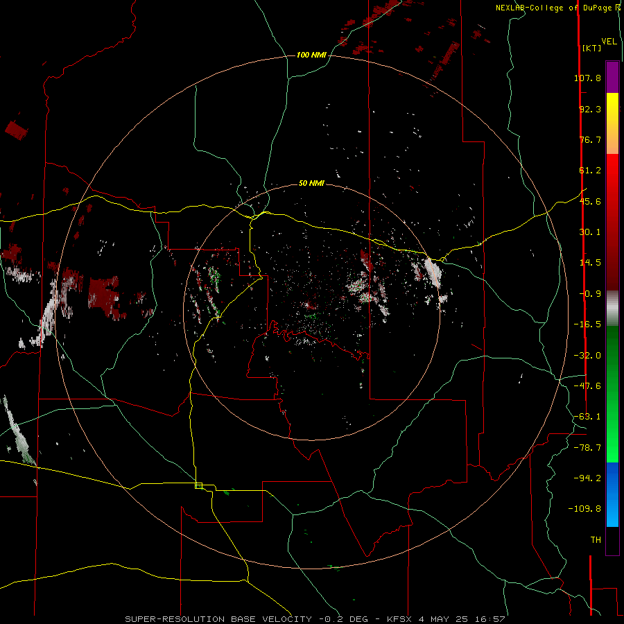Select the -47.6 knot scale value
Screen dimensions: 624x624
[587, 386]
